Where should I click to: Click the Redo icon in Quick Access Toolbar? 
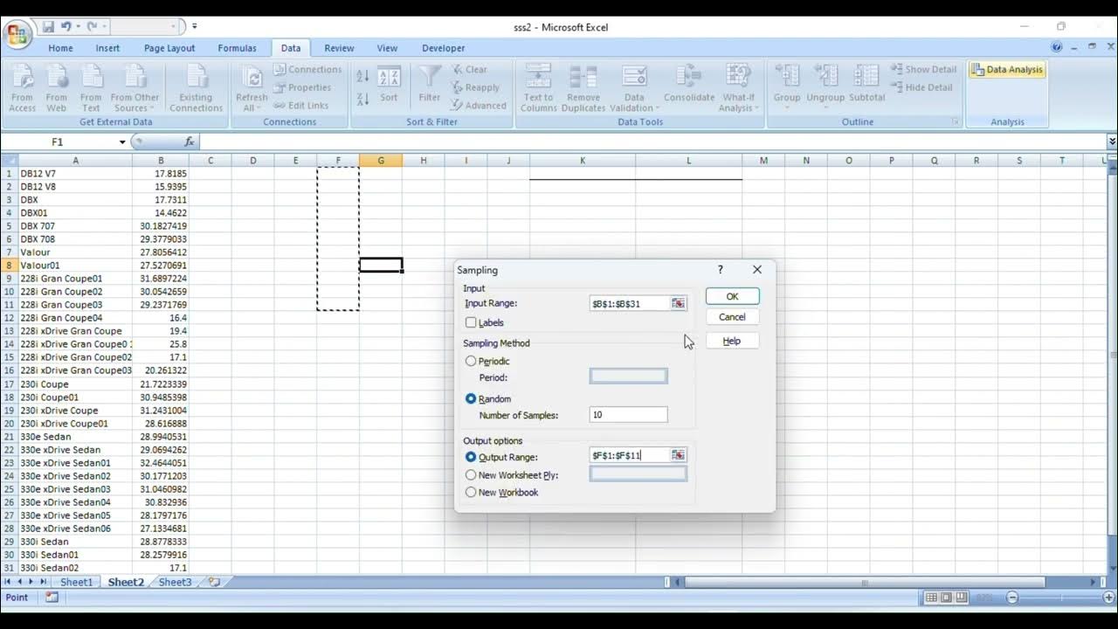[92, 27]
